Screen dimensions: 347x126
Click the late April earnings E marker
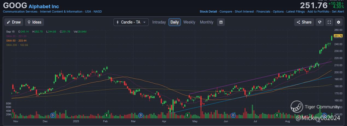(x=188, y=115)
